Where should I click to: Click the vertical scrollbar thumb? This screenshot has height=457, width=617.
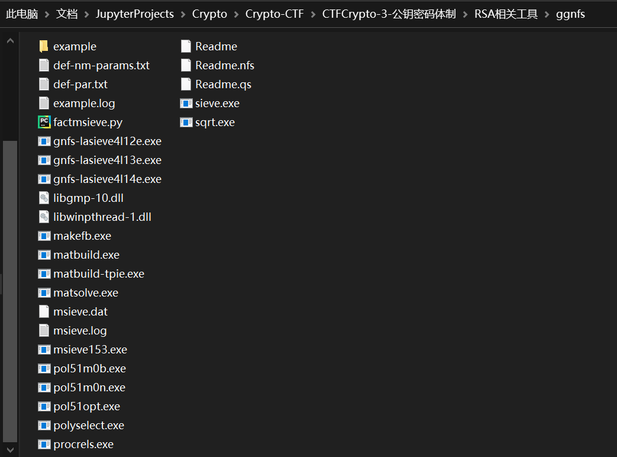[x=10, y=292]
